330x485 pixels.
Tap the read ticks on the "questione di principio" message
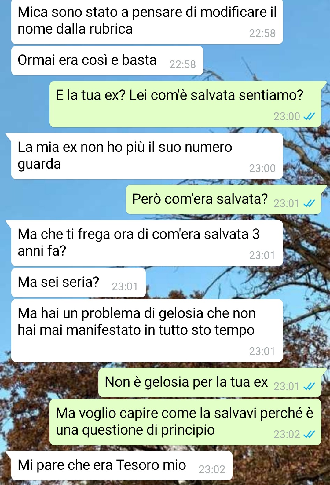coord(309,434)
